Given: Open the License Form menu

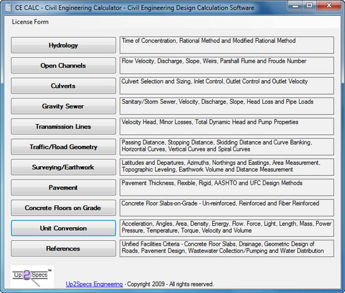Looking at the screenshot, I should (30, 22).
